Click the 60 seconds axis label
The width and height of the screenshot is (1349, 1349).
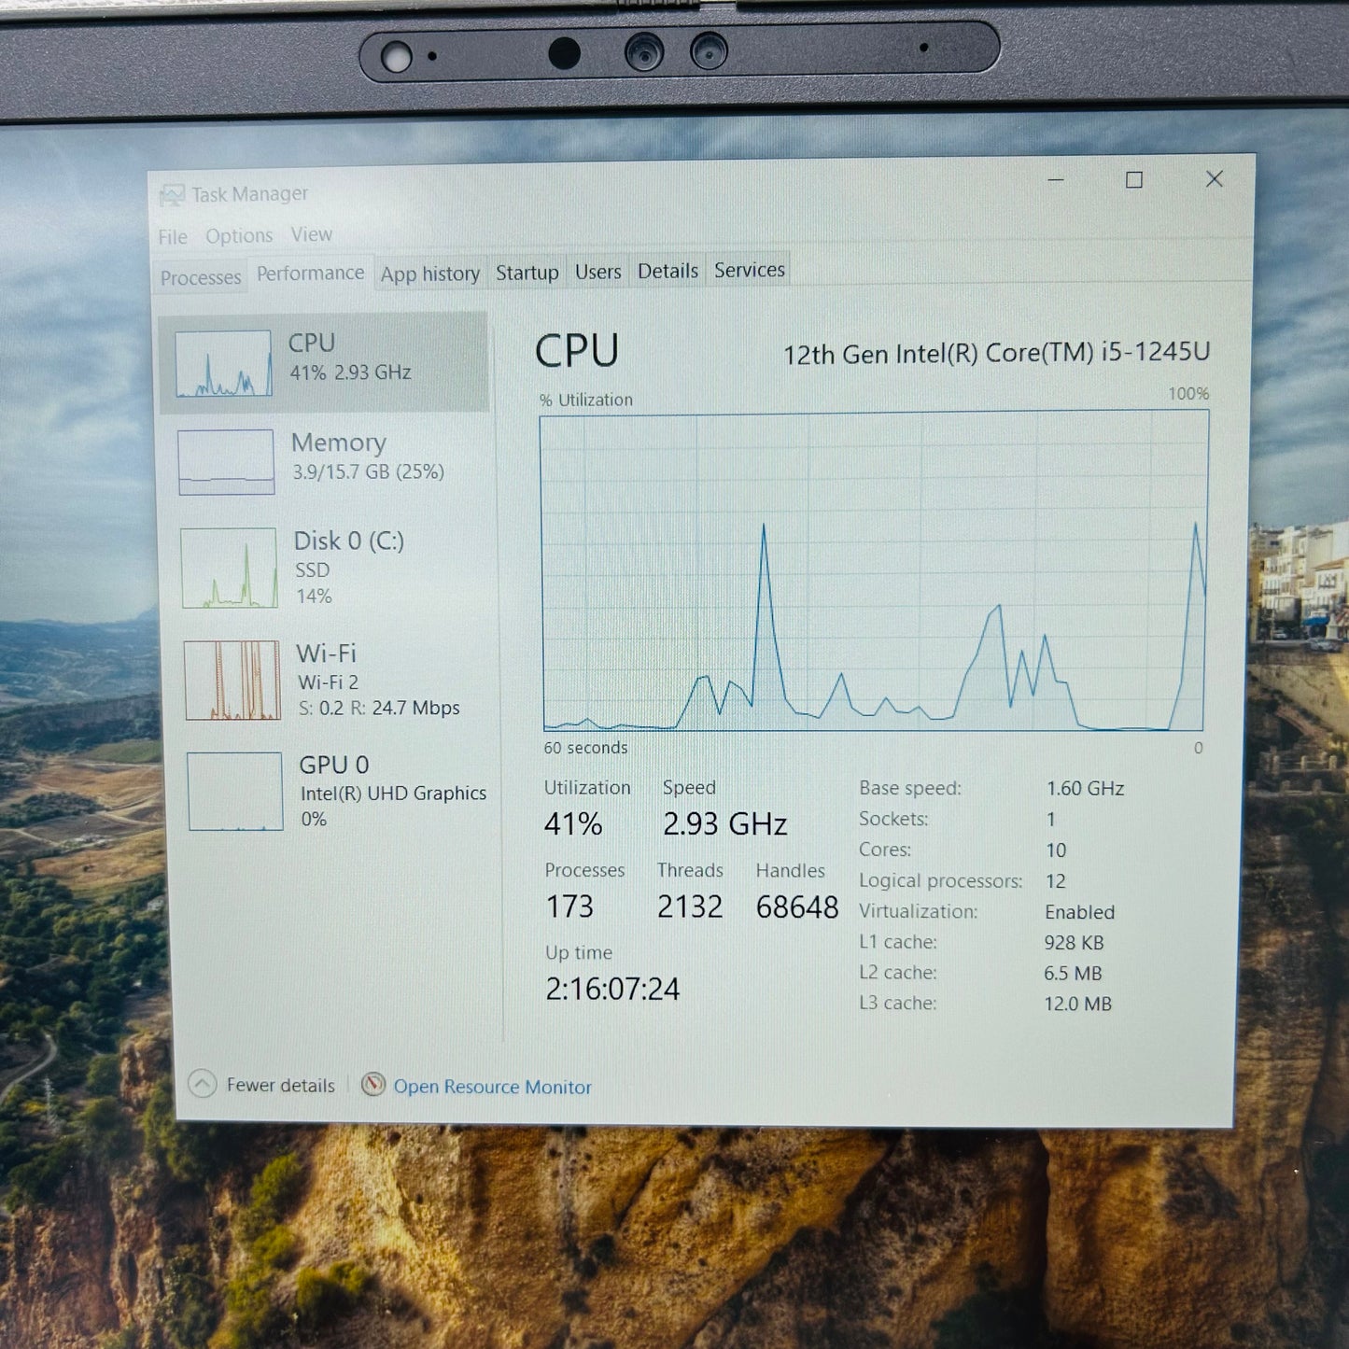585,748
